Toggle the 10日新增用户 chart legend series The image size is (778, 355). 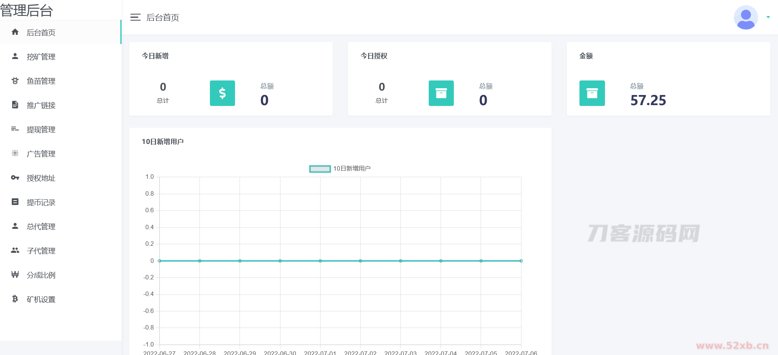[320, 169]
